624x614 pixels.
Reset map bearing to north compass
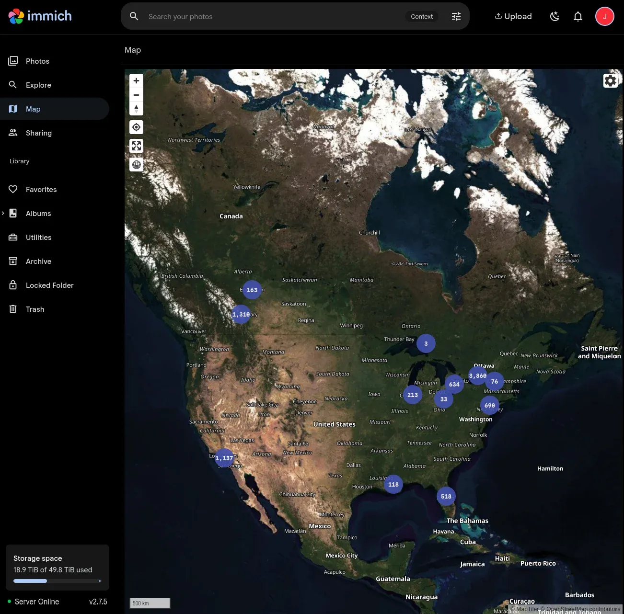[136, 109]
